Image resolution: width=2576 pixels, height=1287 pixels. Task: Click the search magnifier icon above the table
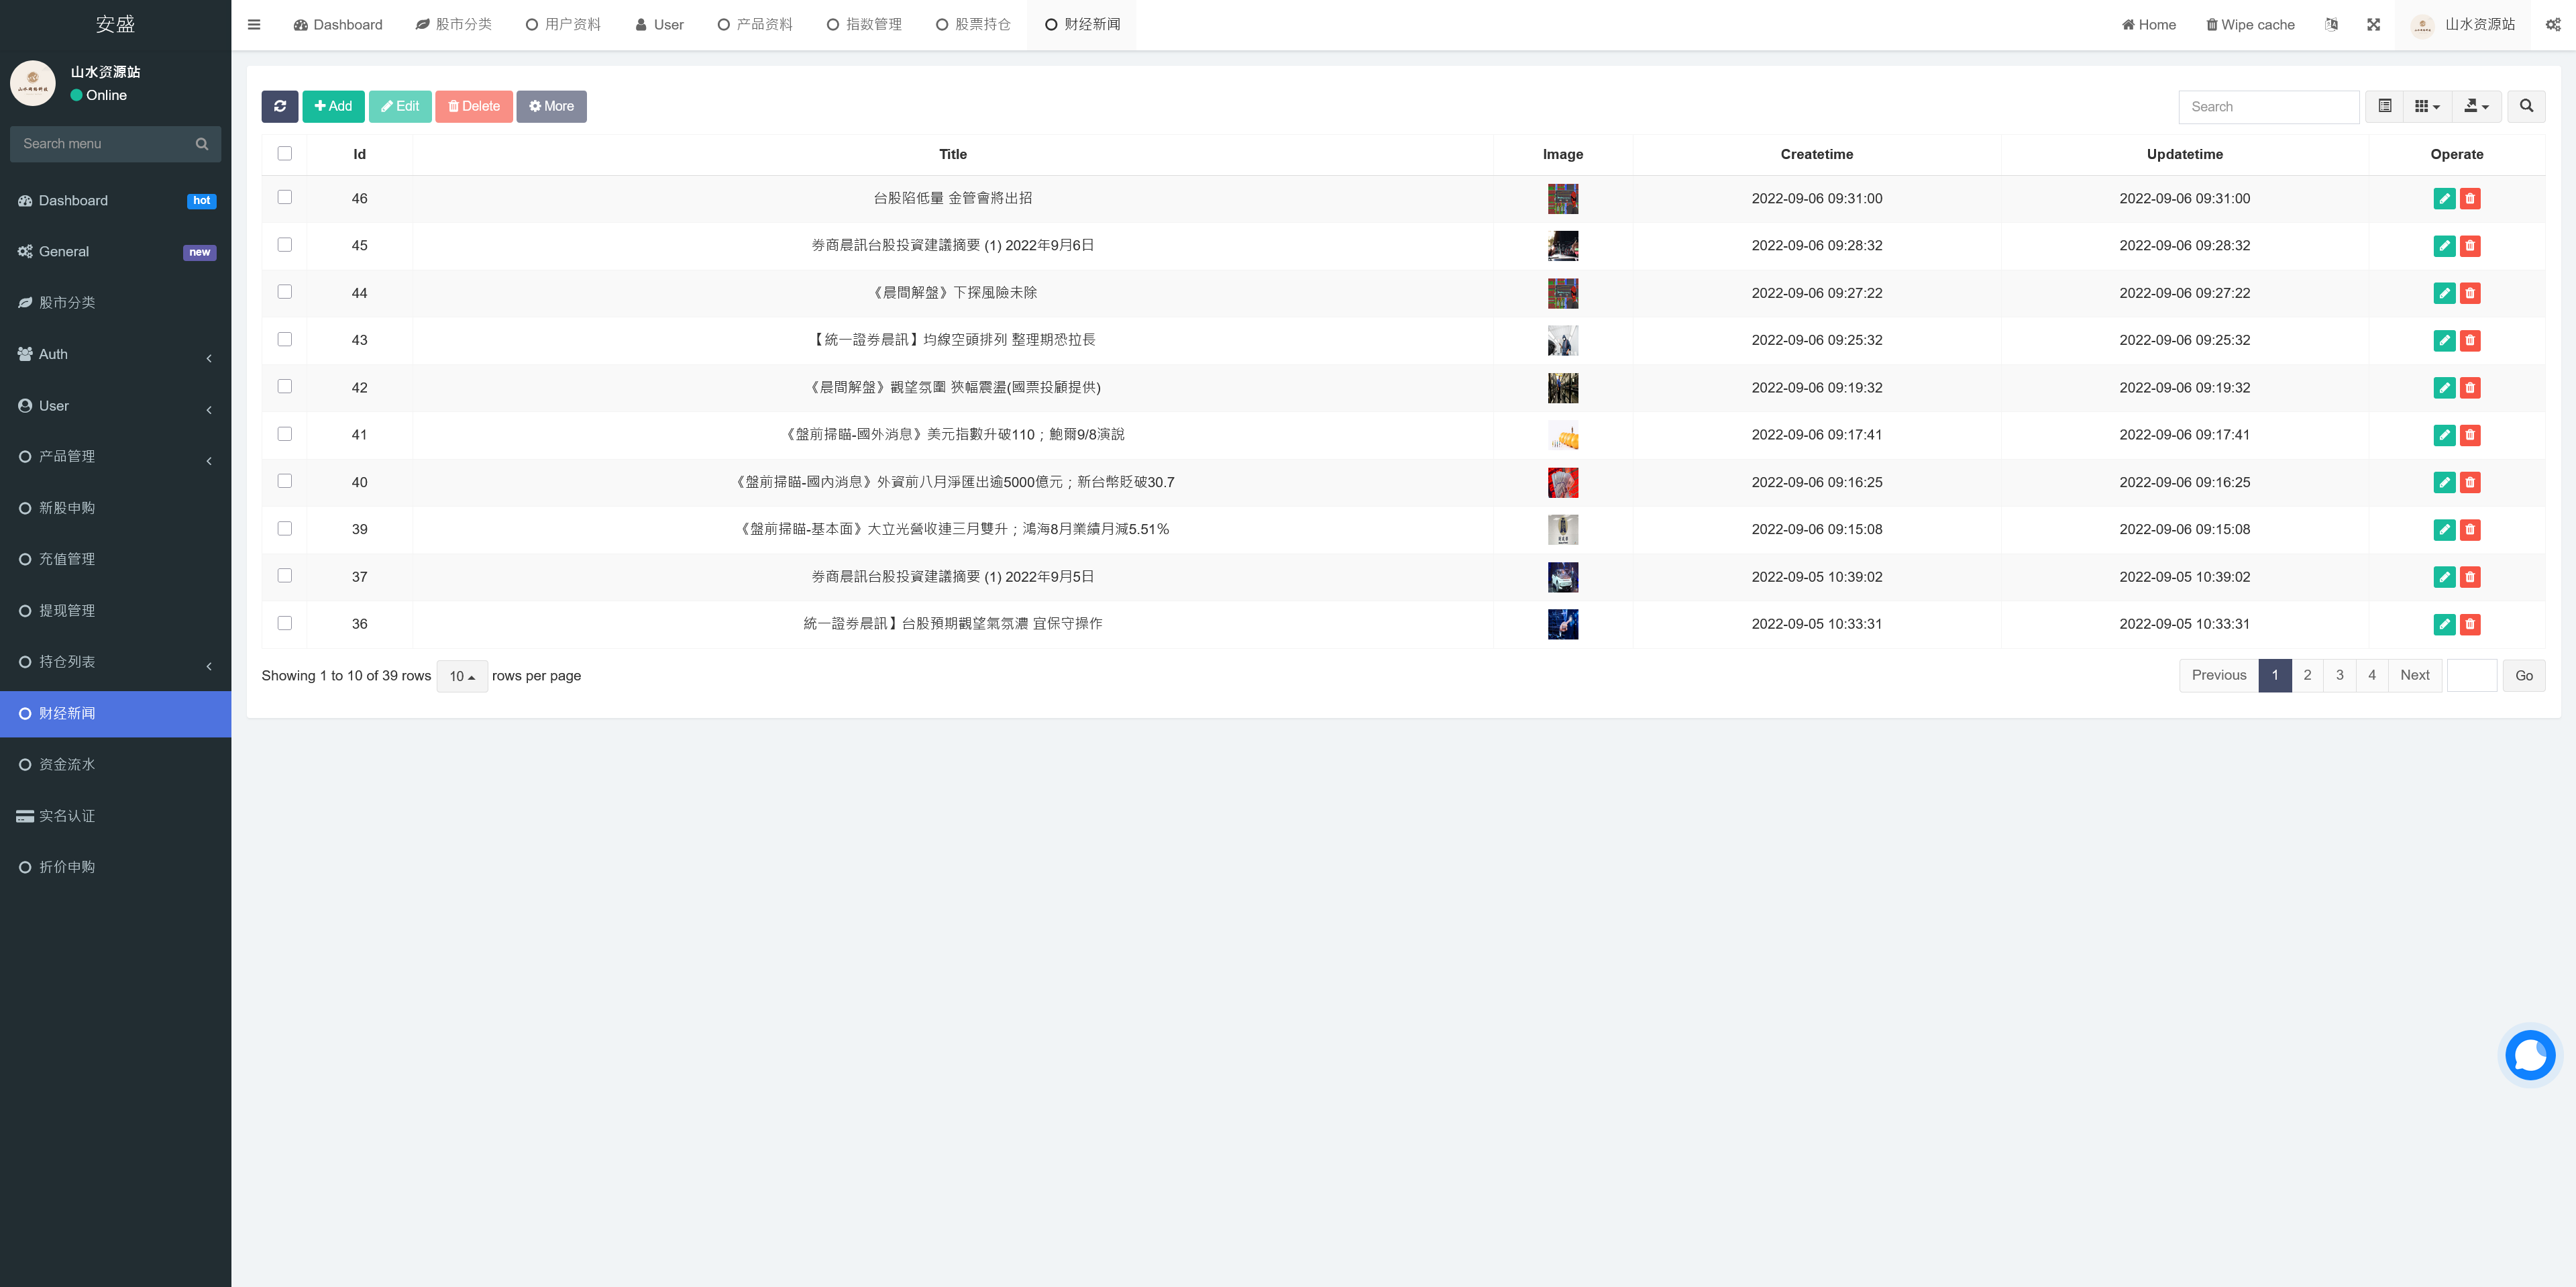coord(2525,106)
